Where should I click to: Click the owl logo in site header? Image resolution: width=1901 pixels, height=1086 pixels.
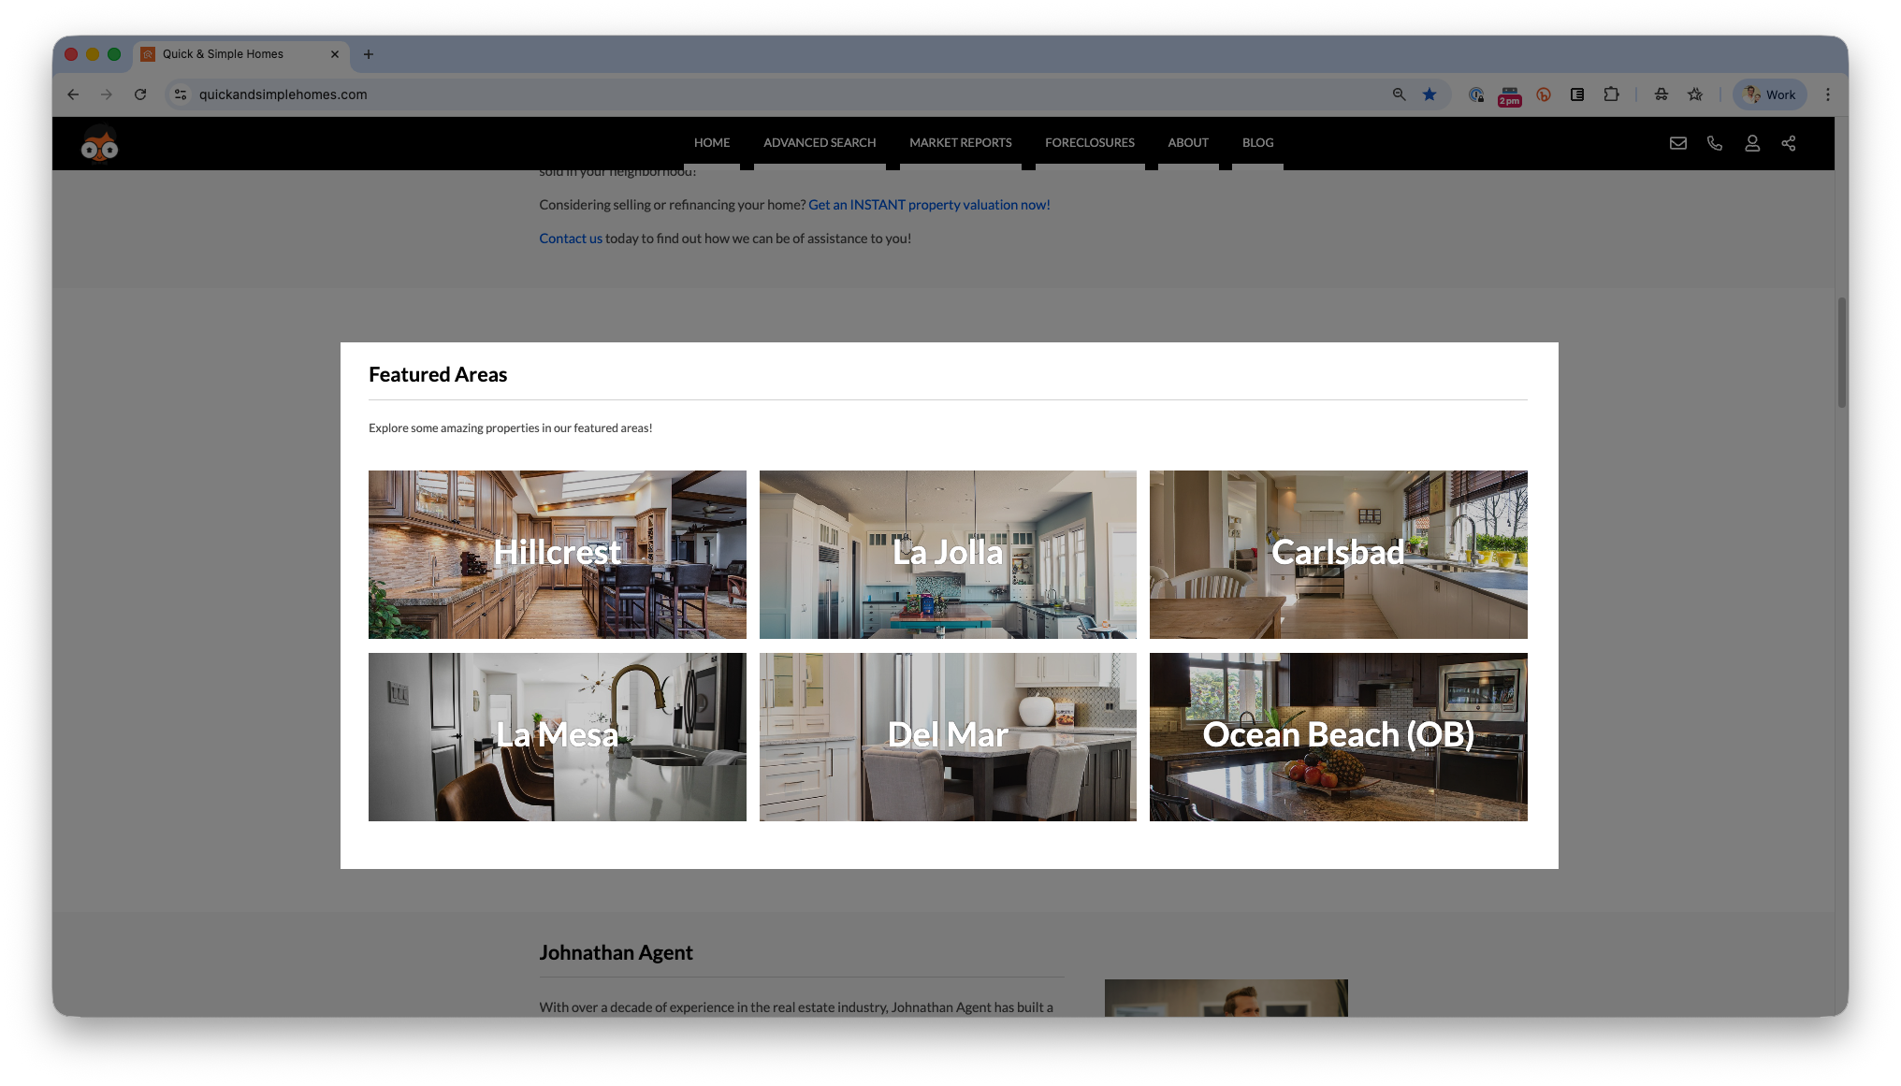pos(99,143)
